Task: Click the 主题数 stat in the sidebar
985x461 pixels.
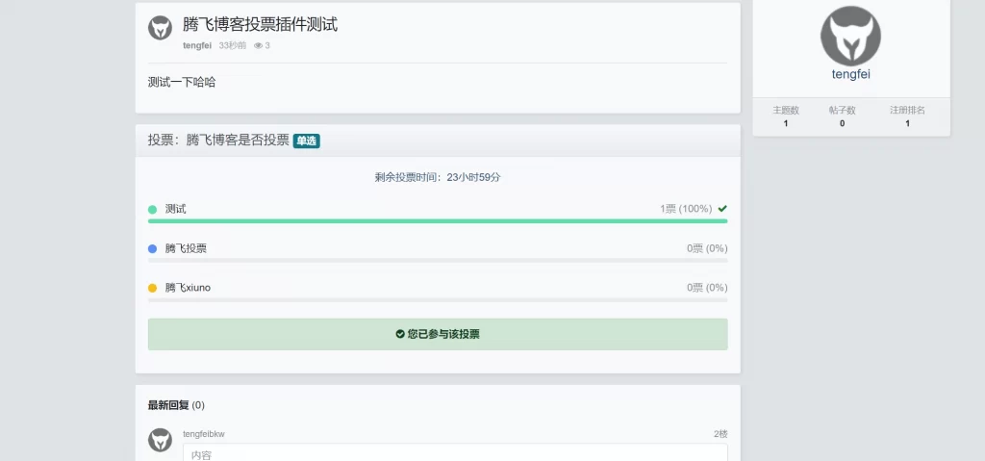Action: tap(786, 116)
